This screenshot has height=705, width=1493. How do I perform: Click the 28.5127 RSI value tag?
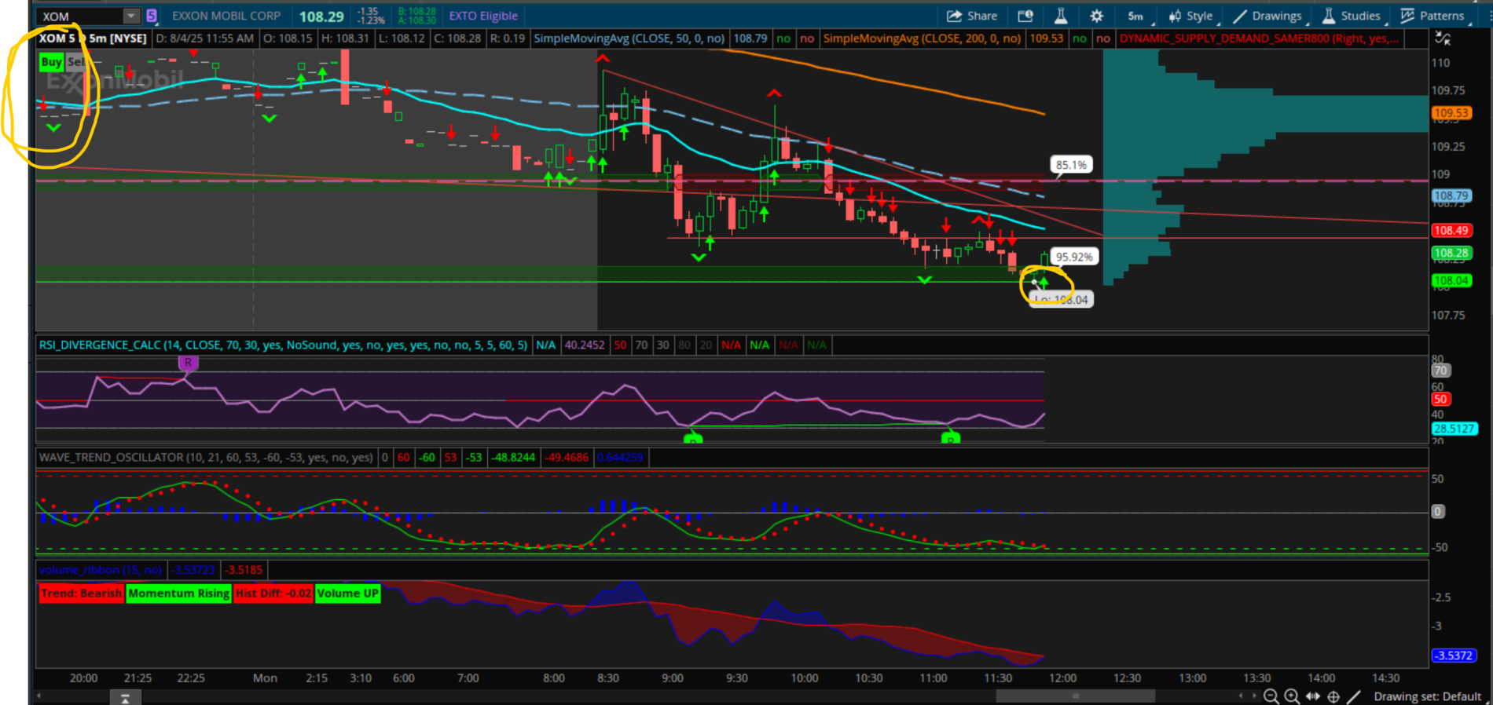click(1454, 429)
